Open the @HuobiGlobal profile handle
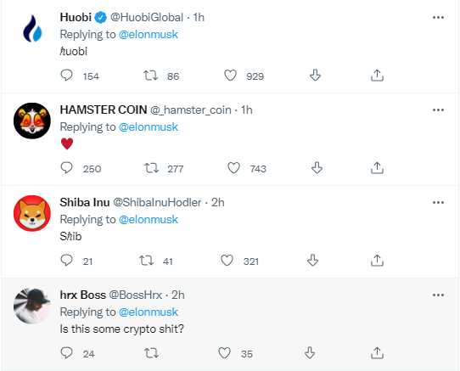Screen dimensions: 460x371 147,18
